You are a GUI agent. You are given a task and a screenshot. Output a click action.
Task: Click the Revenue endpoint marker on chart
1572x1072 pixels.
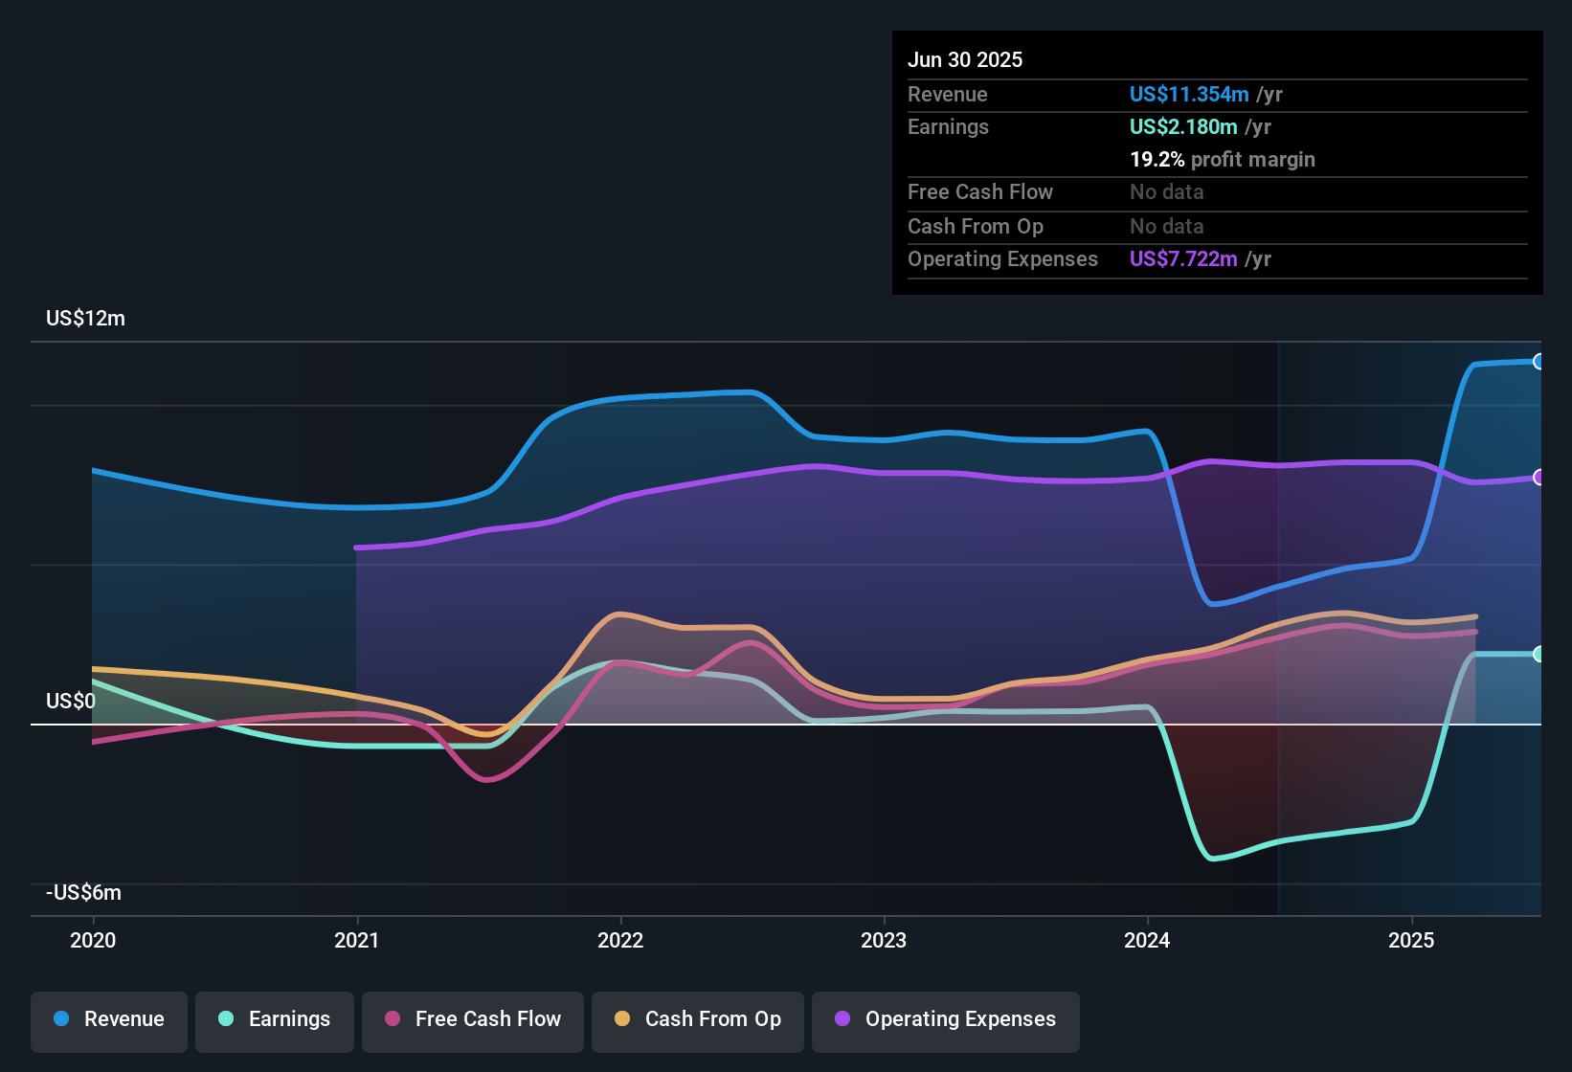coord(1538,362)
